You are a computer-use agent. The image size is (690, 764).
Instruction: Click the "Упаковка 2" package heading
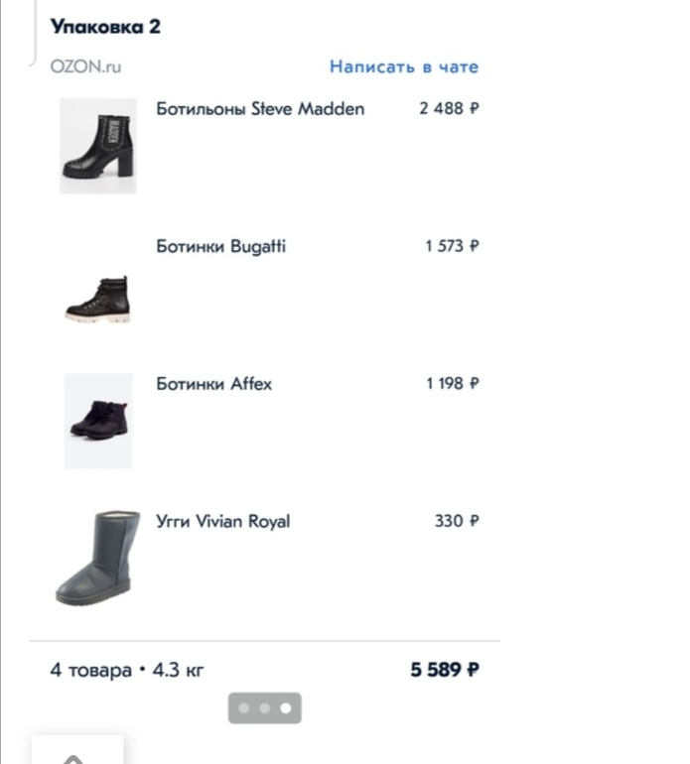click(x=105, y=27)
